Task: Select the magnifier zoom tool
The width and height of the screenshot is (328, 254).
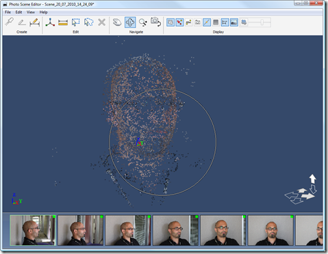Action: tap(143, 23)
